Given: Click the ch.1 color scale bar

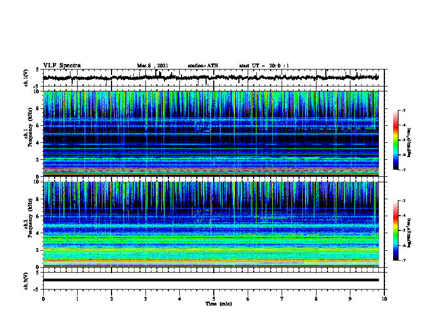Looking at the screenshot, I should [396, 140].
